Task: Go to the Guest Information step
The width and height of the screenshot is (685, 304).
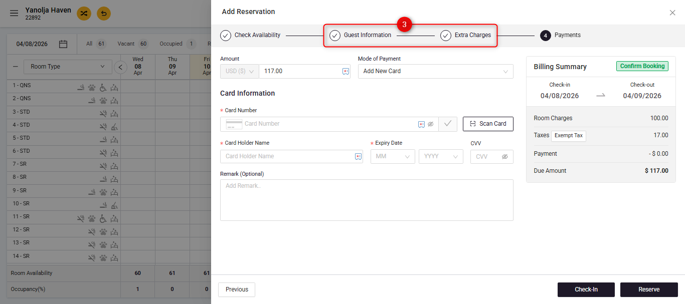Action: [360, 35]
